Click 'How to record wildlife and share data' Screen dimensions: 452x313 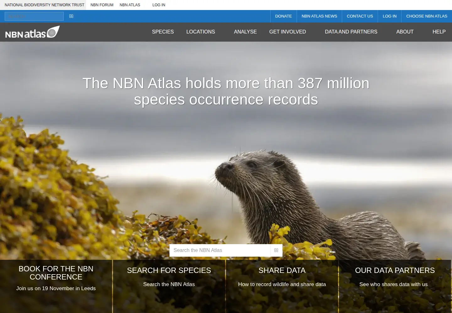[x=282, y=285]
